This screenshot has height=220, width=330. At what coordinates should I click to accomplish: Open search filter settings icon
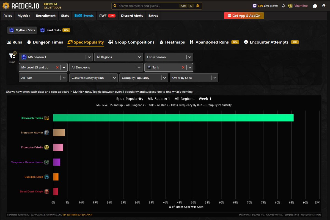pos(198,6)
